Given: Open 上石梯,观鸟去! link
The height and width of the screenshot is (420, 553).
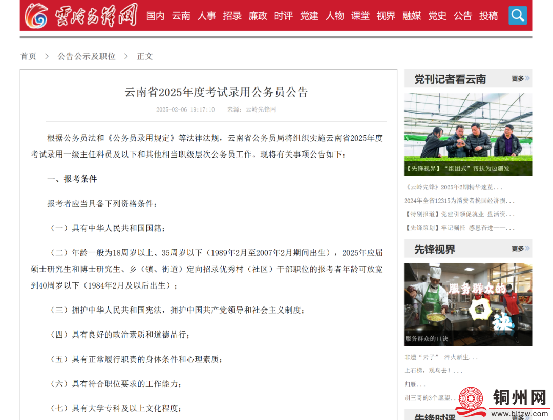Looking at the screenshot, I should click(x=433, y=371).
